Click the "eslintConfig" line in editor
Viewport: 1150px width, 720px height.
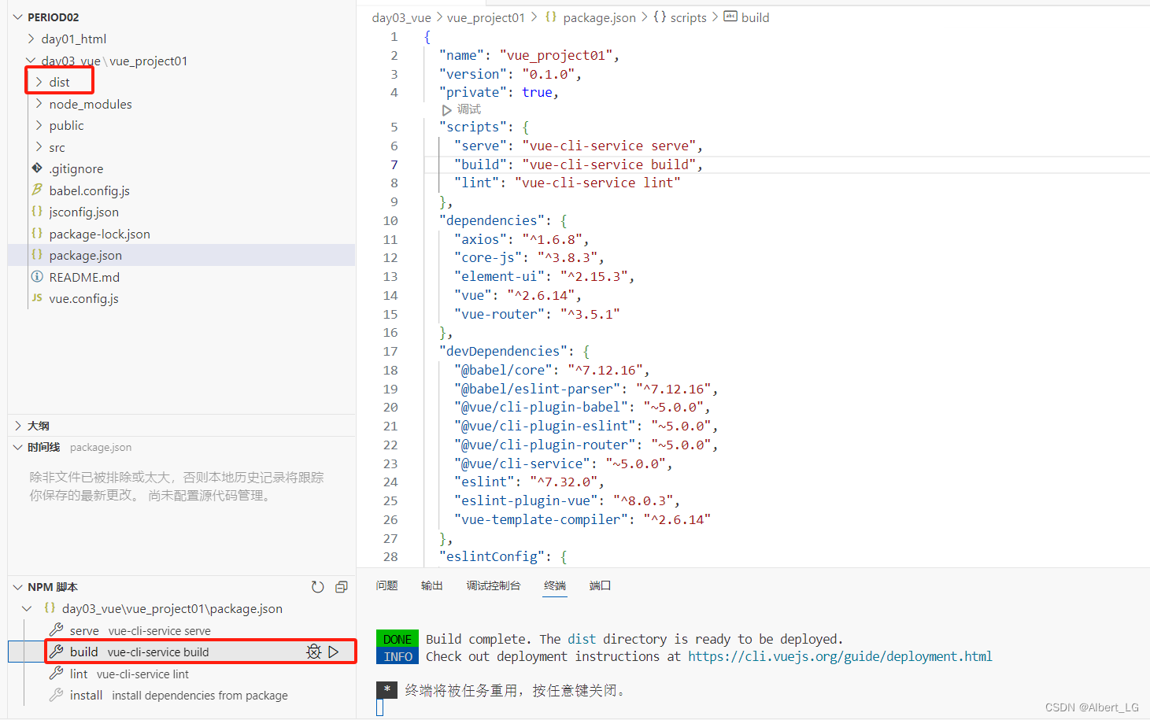(x=503, y=556)
